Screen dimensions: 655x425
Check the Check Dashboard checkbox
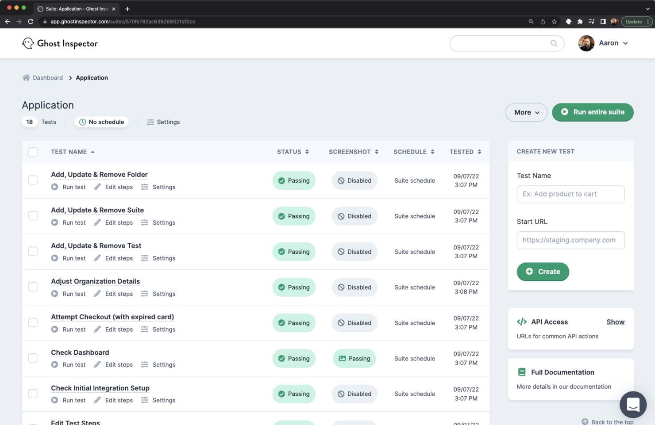(33, 358)
